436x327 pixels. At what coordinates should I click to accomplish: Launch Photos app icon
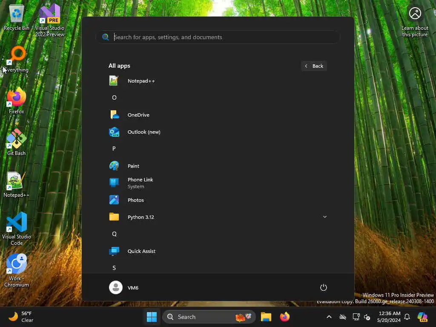[114, 200]
